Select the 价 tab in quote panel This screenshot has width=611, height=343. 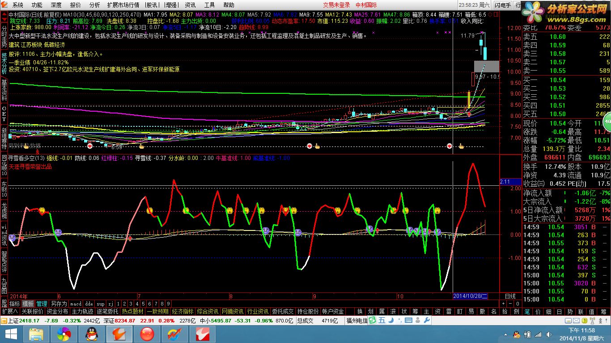pyautogui.click(x=538, y=311)
